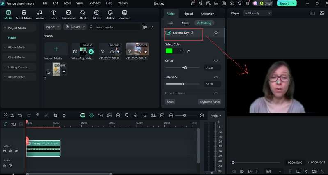The width and height of the screenshot is (328, 175).
Task: Click the filter/sort media icon
Action: (145, 27)
